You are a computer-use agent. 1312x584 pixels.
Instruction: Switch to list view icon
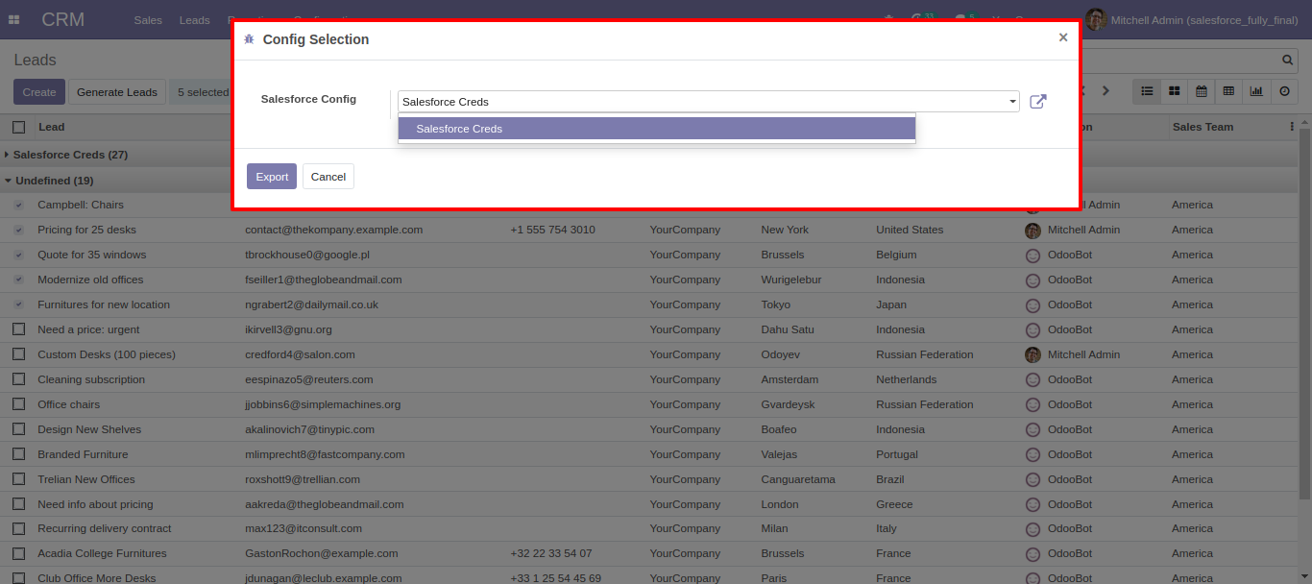pos(1147,91)
